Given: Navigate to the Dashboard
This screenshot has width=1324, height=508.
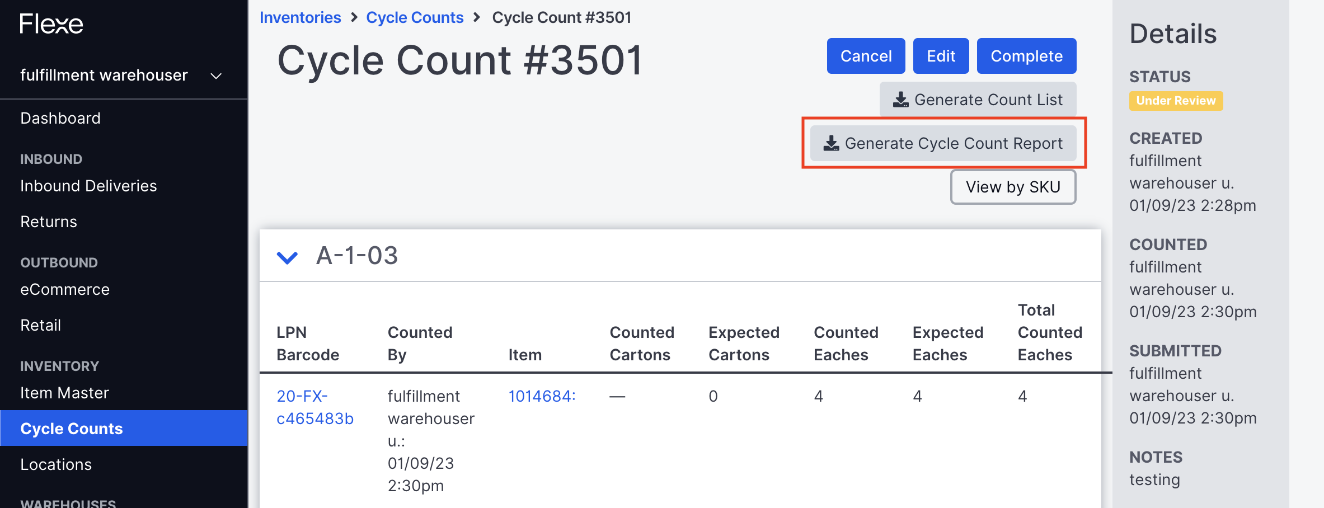Looking at the screenshot, I should click(60, 117).
